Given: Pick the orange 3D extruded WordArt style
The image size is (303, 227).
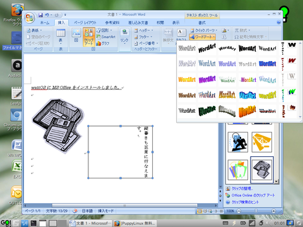Looking at the screenshot, I should [x=247, y=111].
